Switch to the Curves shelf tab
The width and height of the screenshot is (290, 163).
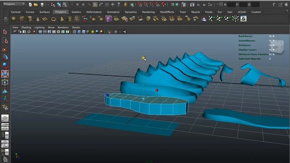point(30,12)
